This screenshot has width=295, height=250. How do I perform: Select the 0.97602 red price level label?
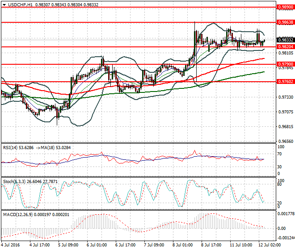pos(286,81)
